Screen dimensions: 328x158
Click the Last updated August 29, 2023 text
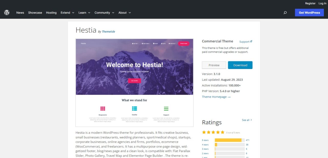click(x=222, y=80)
